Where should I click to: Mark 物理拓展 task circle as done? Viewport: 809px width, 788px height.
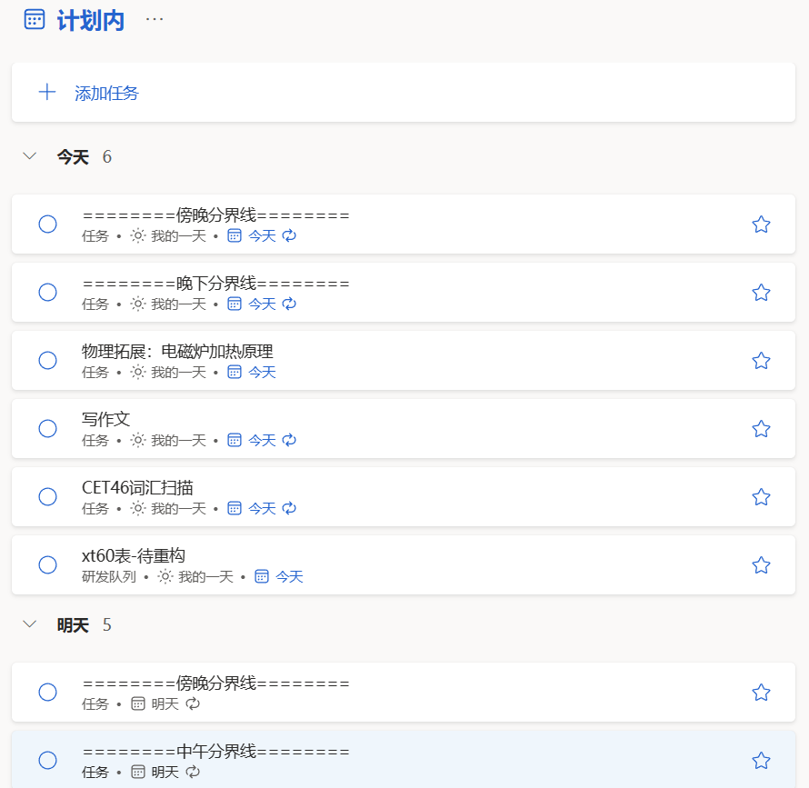pyautogui.click(x=48, y=361)
